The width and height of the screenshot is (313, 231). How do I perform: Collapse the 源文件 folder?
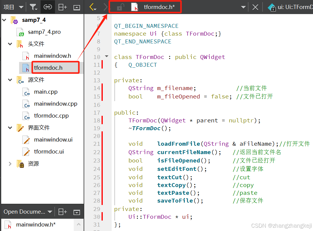(10, 80)
